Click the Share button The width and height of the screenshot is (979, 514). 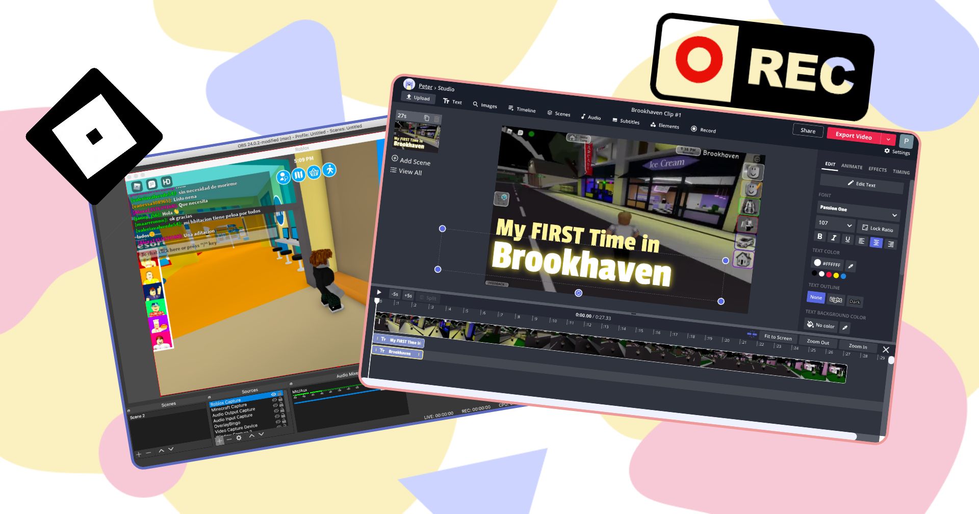(x=808, y=131)
